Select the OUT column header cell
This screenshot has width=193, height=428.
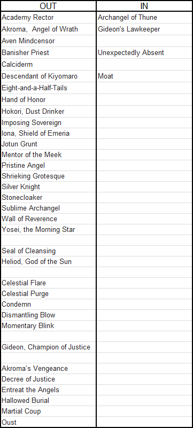coord(48,6)
